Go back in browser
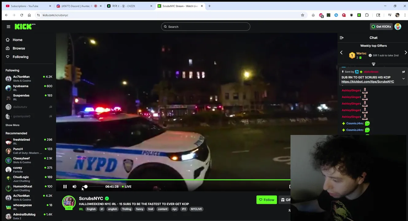 coord(6,15)
